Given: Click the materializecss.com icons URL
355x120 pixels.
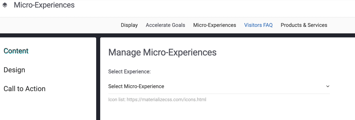Looking at the screenshot, I should click(x=166, y=100).
